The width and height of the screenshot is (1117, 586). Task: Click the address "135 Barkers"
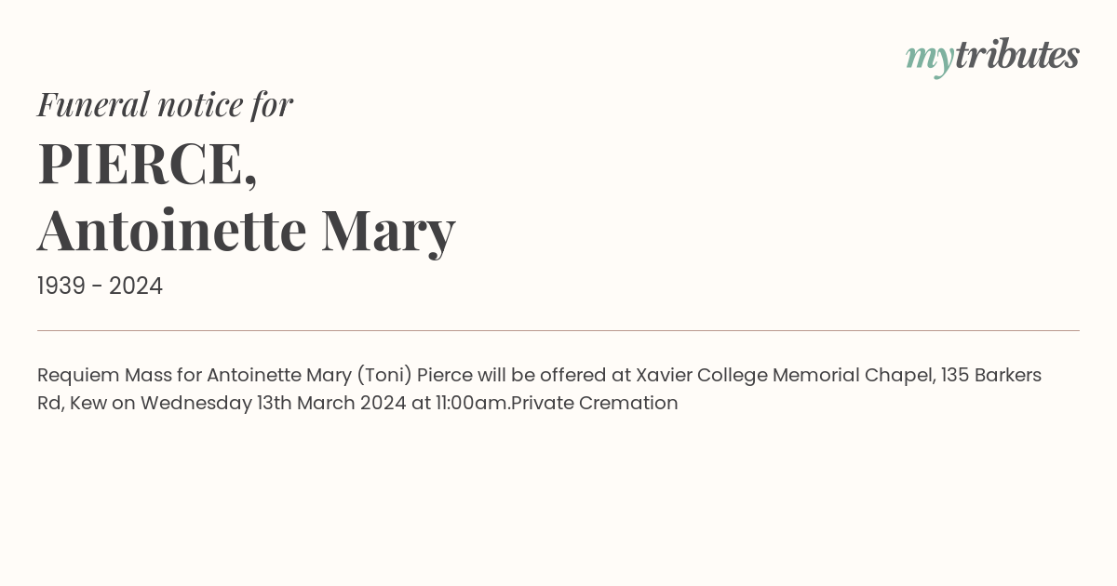pos(991,375)
